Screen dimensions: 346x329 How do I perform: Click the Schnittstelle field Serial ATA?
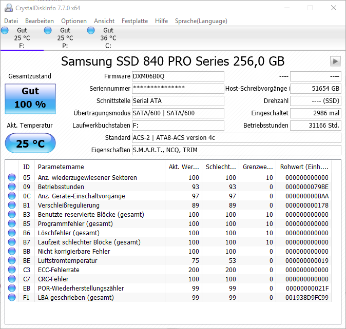(x=178, y=101)
